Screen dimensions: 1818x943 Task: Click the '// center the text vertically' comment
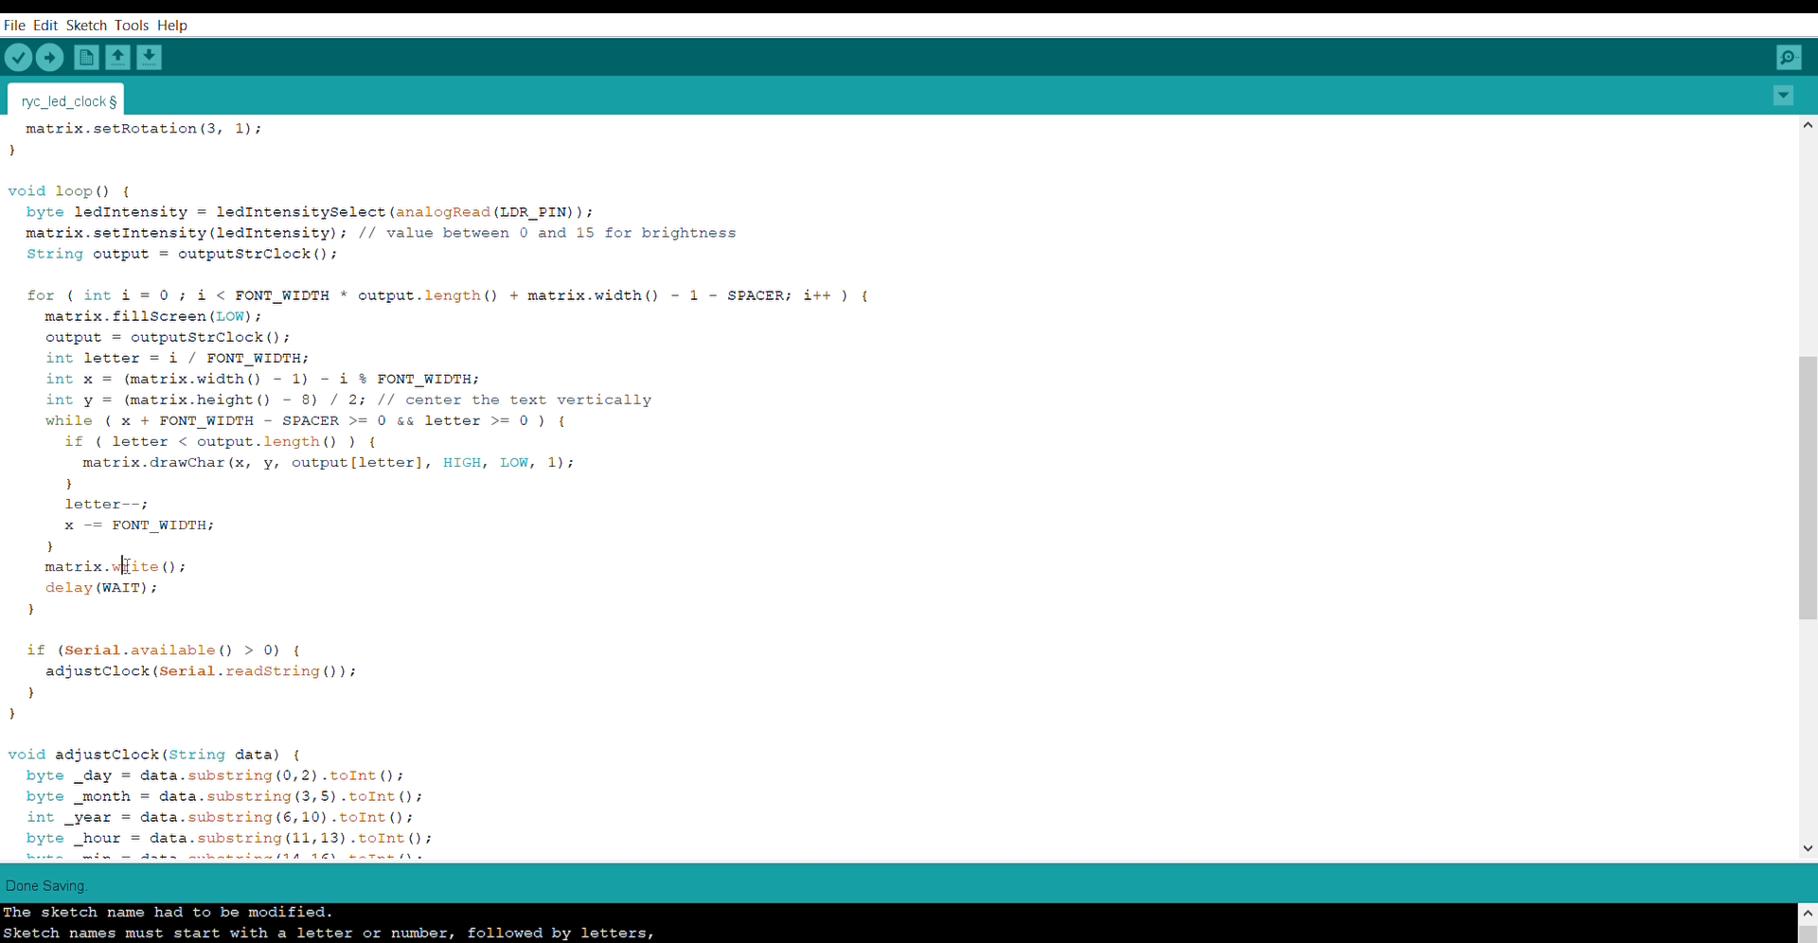514,400
